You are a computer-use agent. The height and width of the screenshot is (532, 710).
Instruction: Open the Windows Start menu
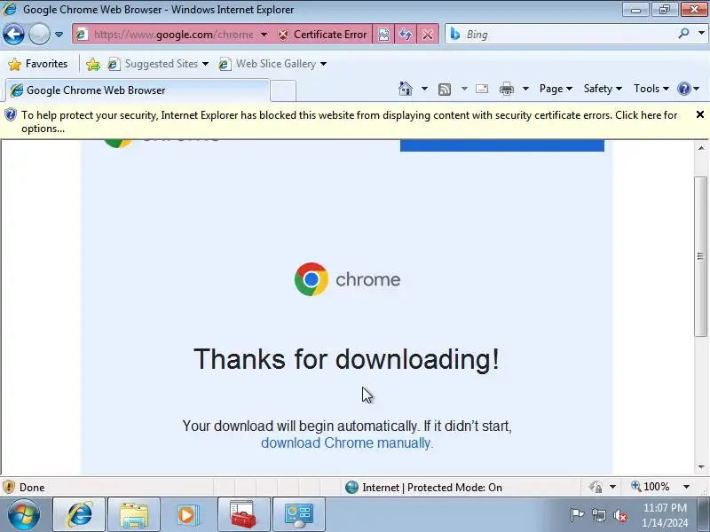click(23, 514)
